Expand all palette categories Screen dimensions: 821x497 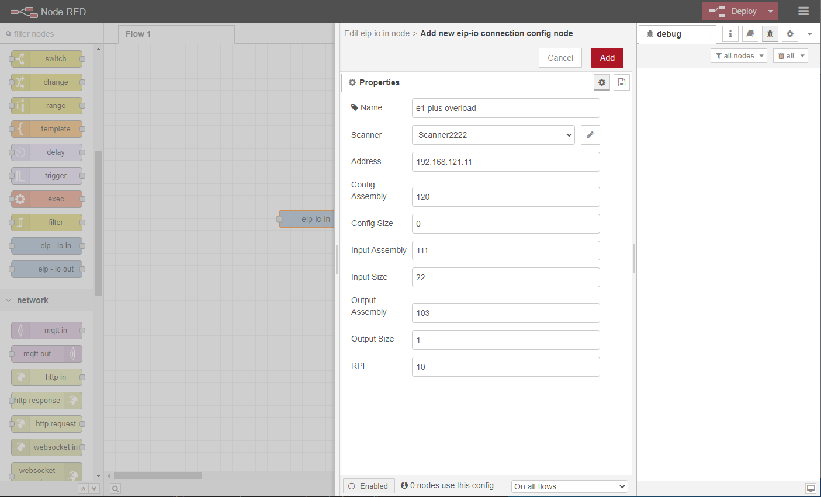coord(94,489)
